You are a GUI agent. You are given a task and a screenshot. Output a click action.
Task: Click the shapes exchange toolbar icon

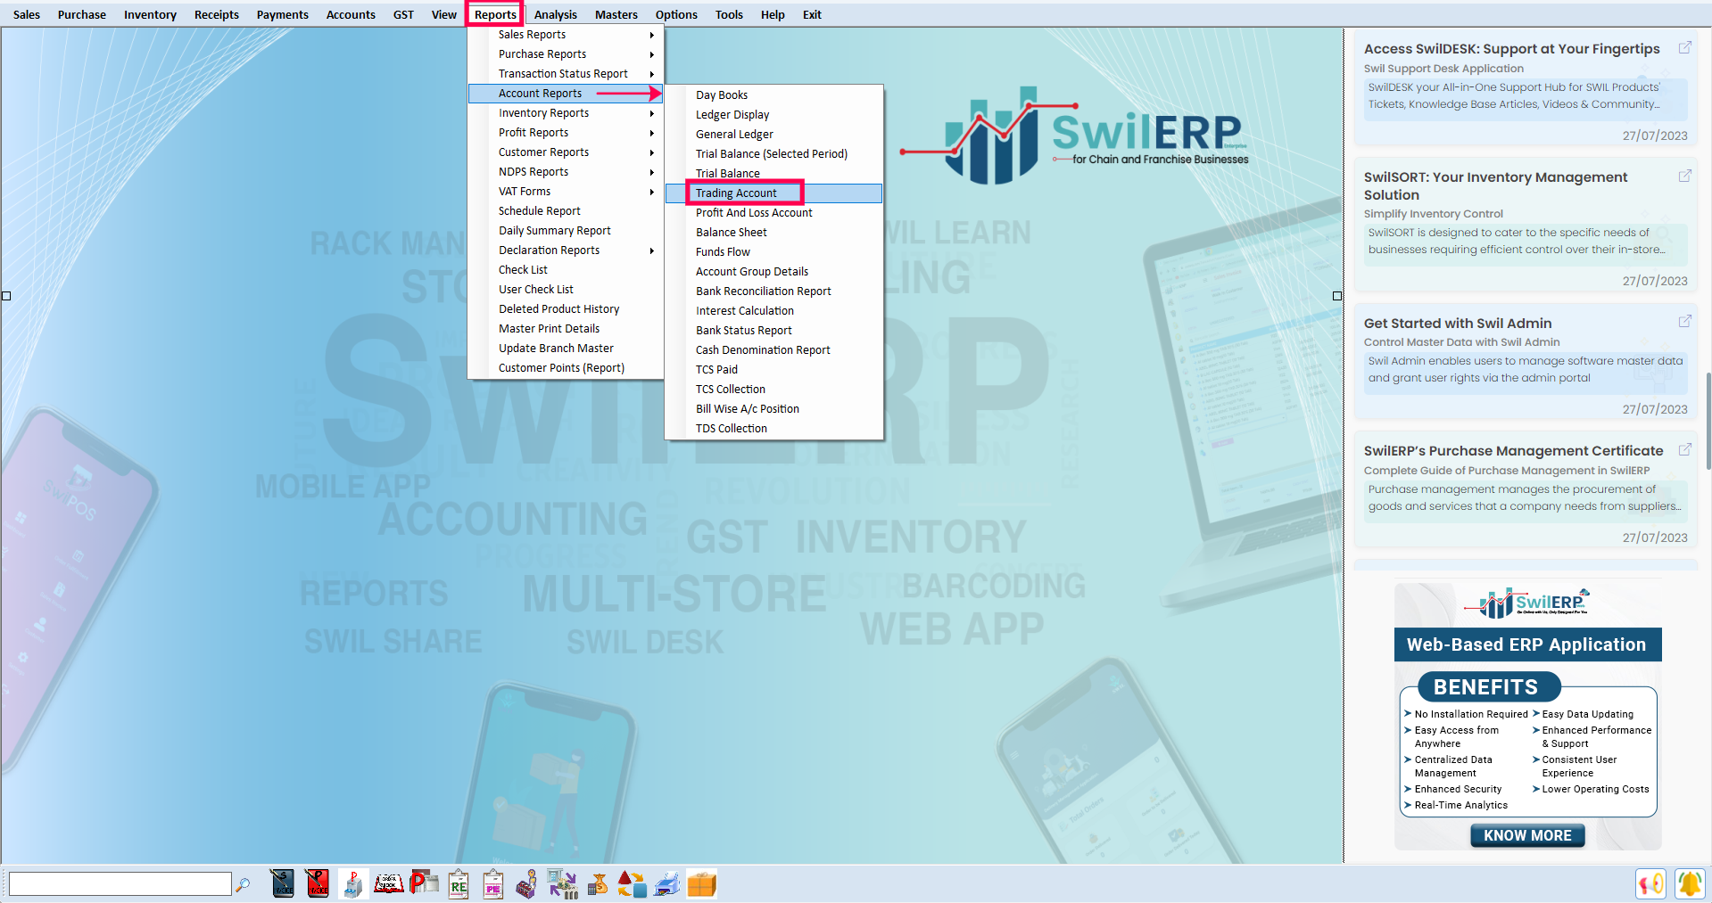(632, 883)
